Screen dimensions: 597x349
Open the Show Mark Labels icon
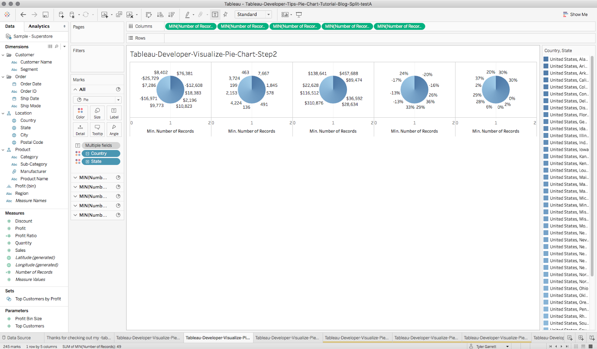click(x=215, y=14)
